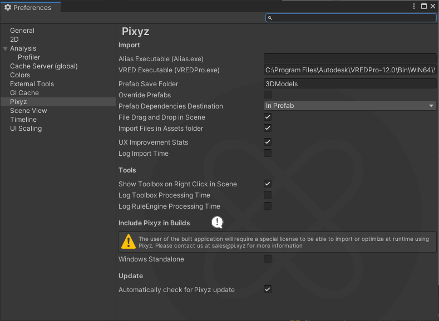
Task: Enable Log Import Time checkbox
Action: click(268, 153)
